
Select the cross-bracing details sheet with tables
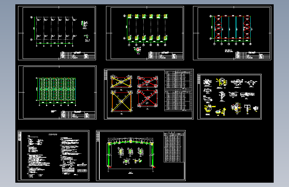click(149, 94)
